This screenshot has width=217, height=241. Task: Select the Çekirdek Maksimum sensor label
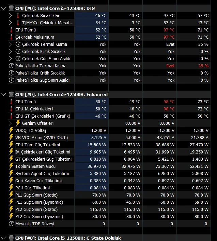point(35,37)
